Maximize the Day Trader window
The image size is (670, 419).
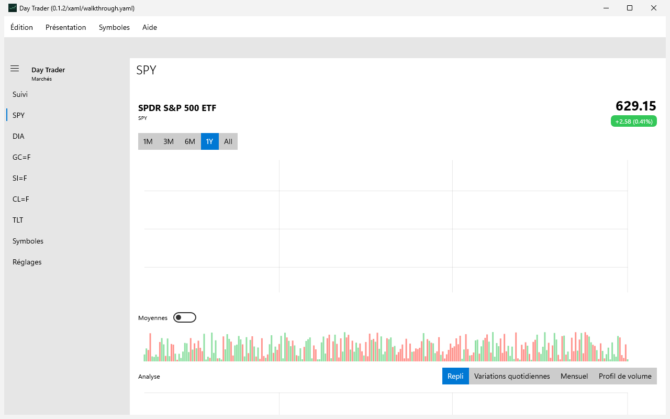coord(630,8)
